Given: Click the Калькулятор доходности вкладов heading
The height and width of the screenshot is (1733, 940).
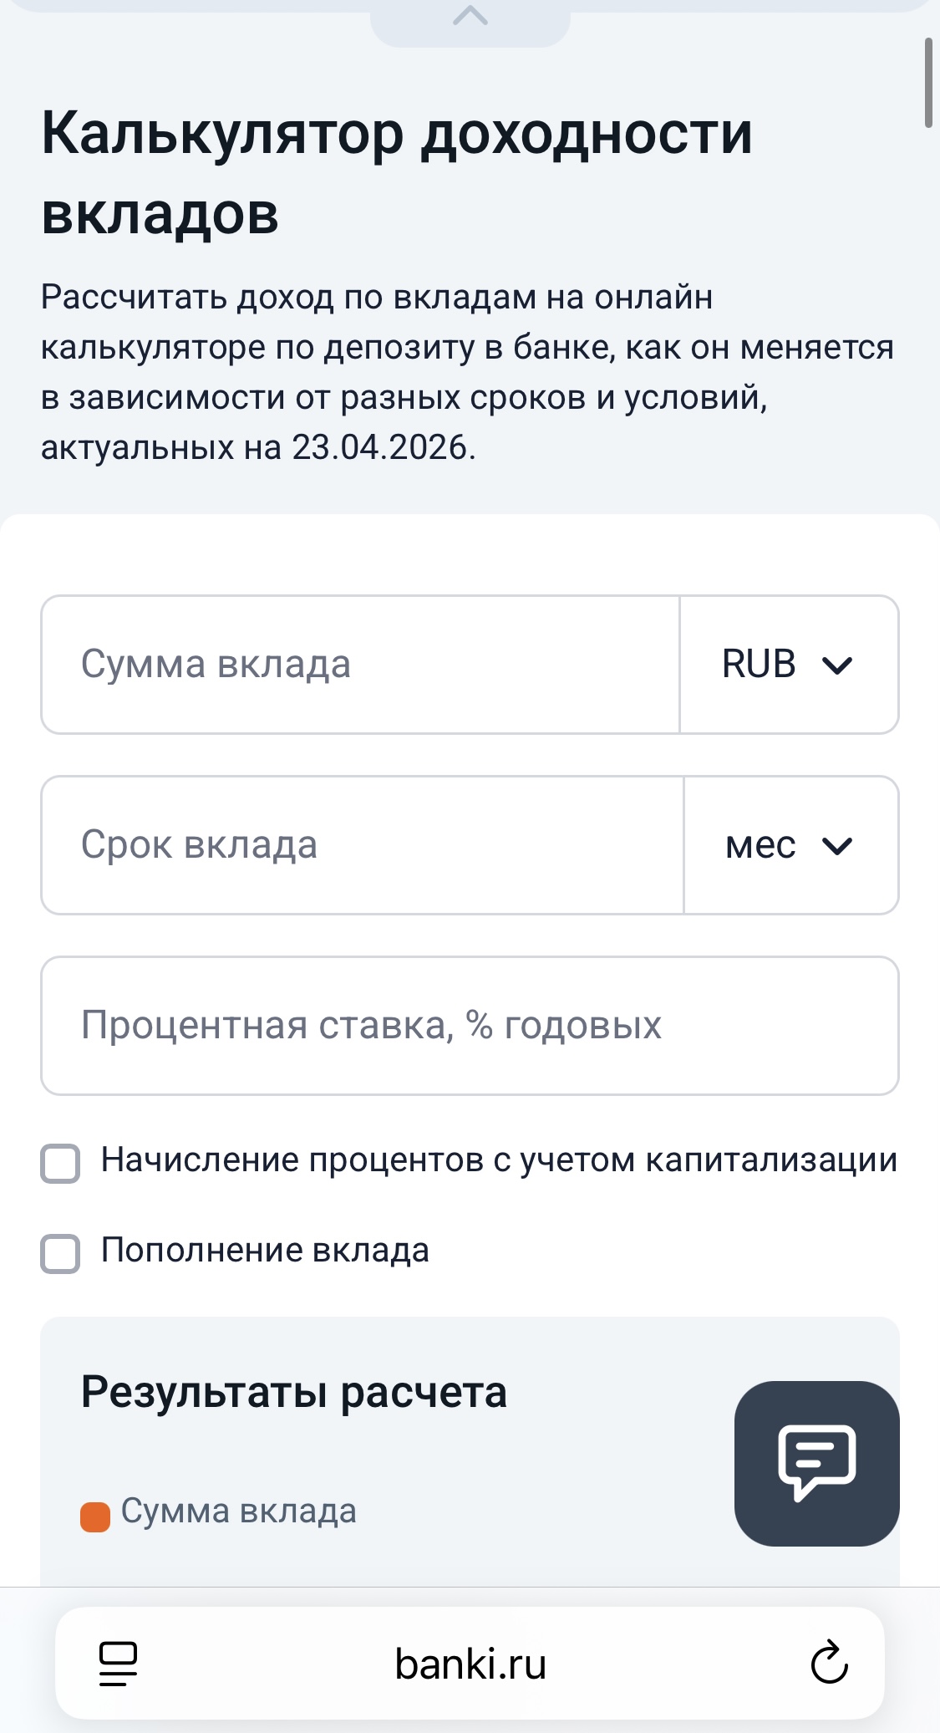Looking at the screenshot, I should click(397, 172).
